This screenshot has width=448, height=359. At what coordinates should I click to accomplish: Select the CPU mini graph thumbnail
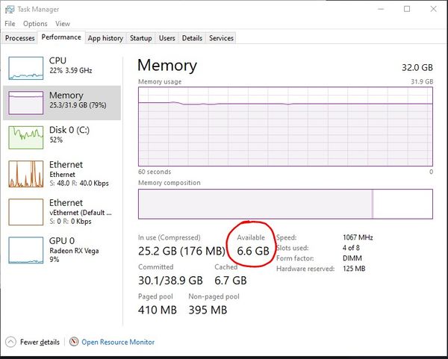[x=25, y=66]
